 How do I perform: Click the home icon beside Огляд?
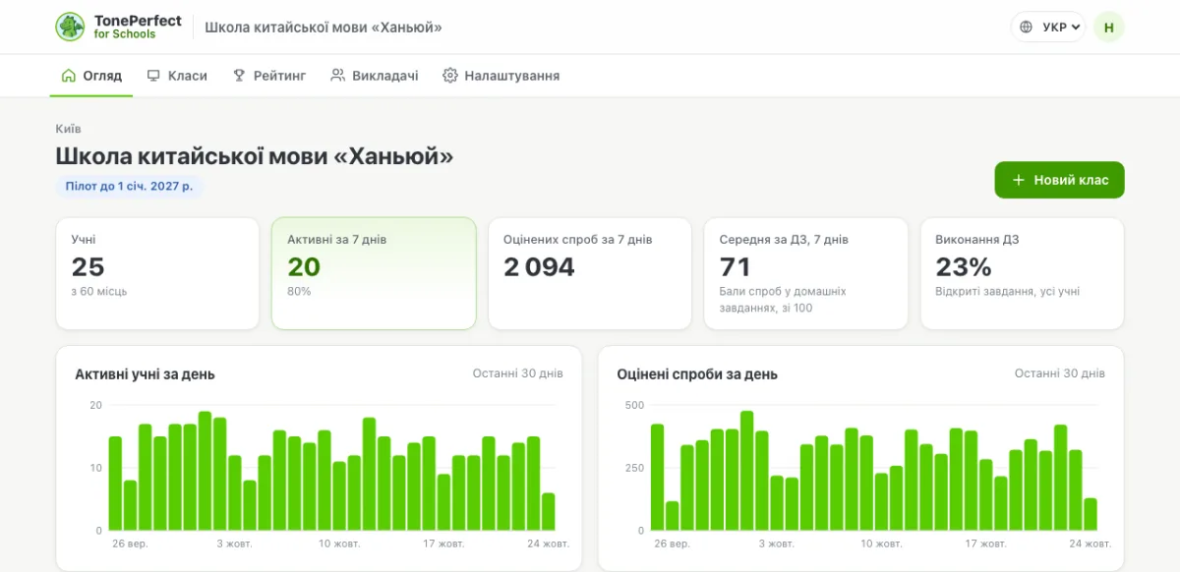click(x=68, y=76)
